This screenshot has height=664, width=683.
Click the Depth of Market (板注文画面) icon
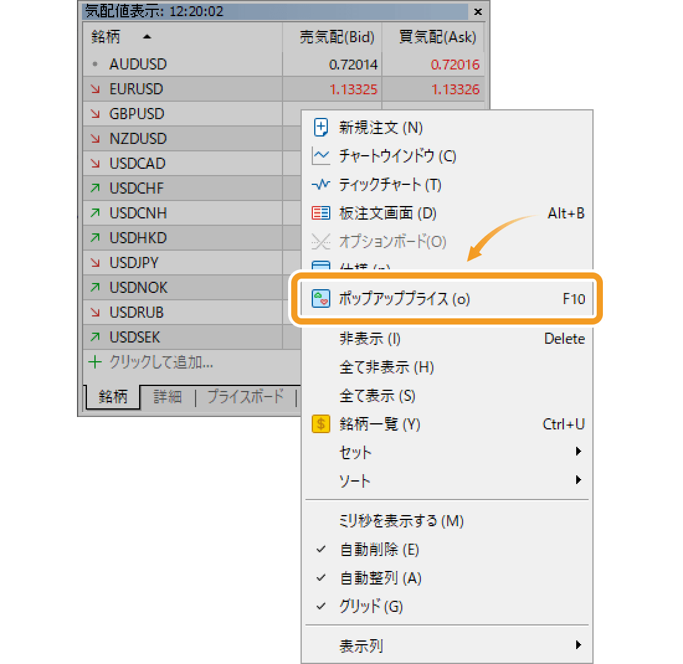(x=321, y=213)
